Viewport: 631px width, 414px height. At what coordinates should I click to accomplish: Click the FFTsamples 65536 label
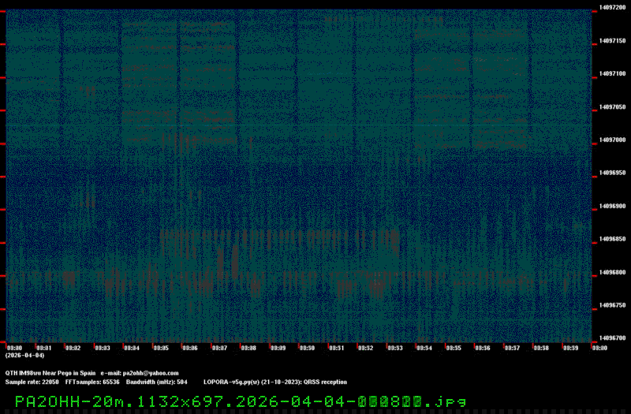(92, 382)
